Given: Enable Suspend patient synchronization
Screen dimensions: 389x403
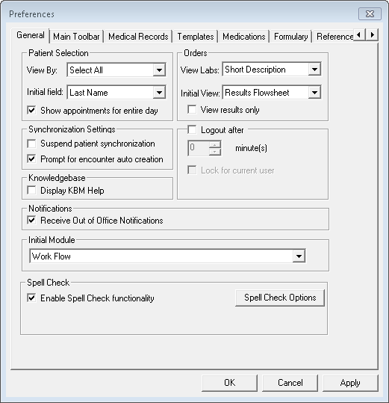Looking at the screenshot, I should click(x=31, y=144).
